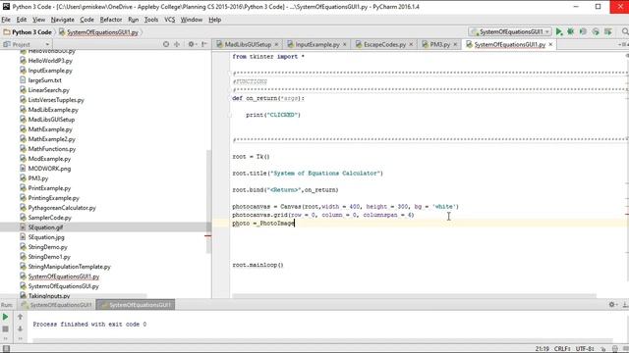The width and height of the screenshot is (629, 353).
Task: Click cursor position 21:19 in status bar
Action: coord(542,349)
